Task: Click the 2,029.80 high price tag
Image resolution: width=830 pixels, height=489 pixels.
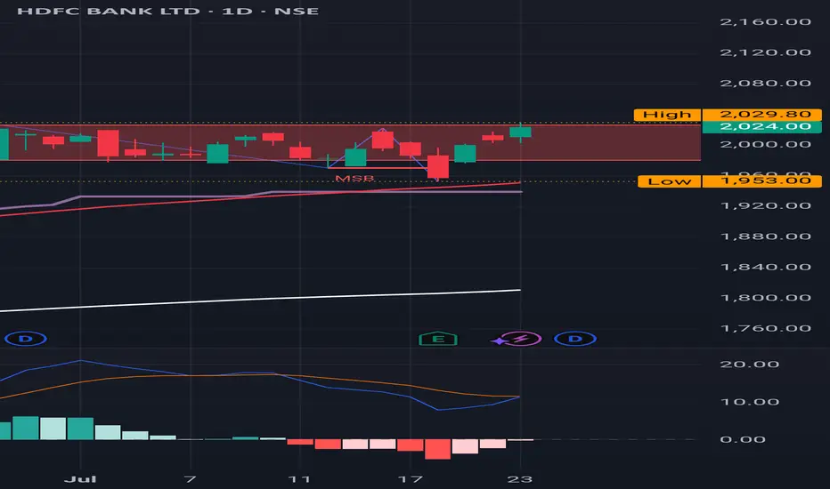Action: 762,114
